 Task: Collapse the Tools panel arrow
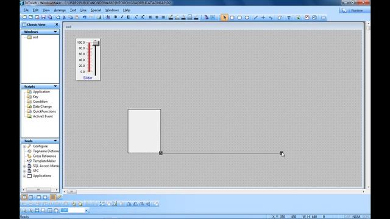pyautogui.click(x=55, y=141)
